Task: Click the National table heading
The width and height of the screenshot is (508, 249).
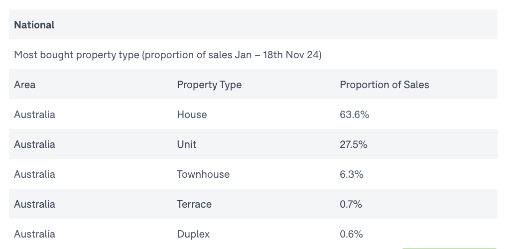Action: [x=34, y=25]
